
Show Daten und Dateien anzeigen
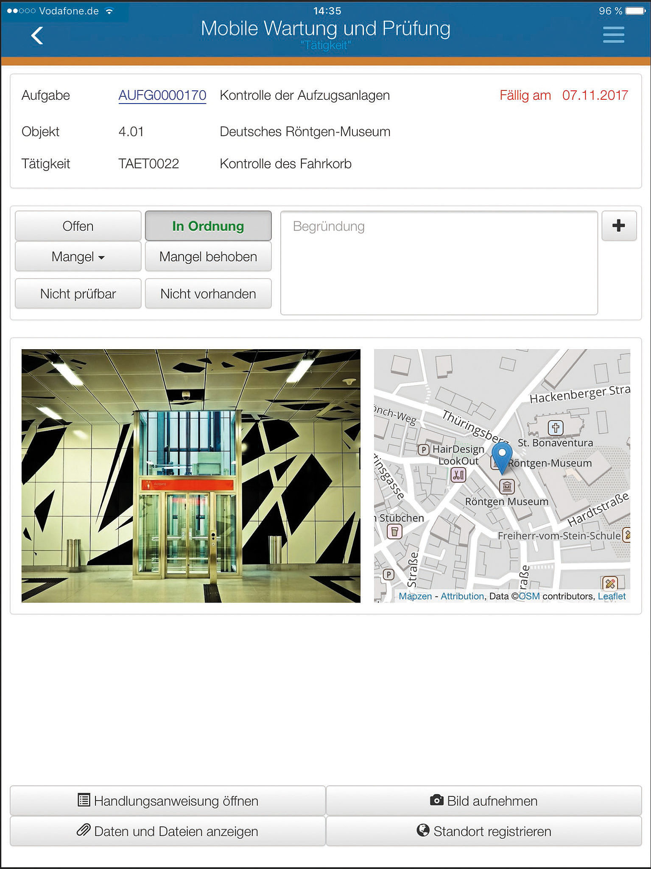[168, 831]
